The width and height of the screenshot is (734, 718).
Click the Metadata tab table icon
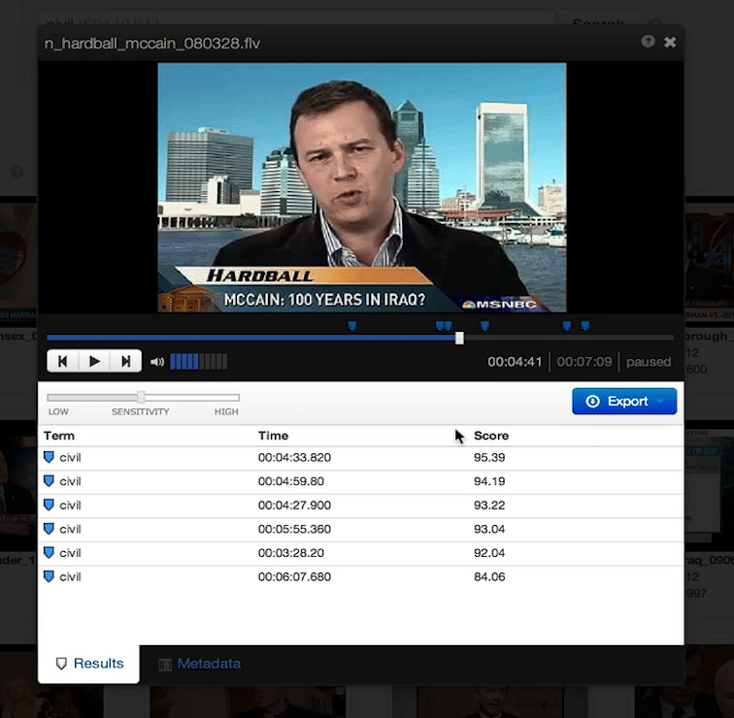point(165,665)
